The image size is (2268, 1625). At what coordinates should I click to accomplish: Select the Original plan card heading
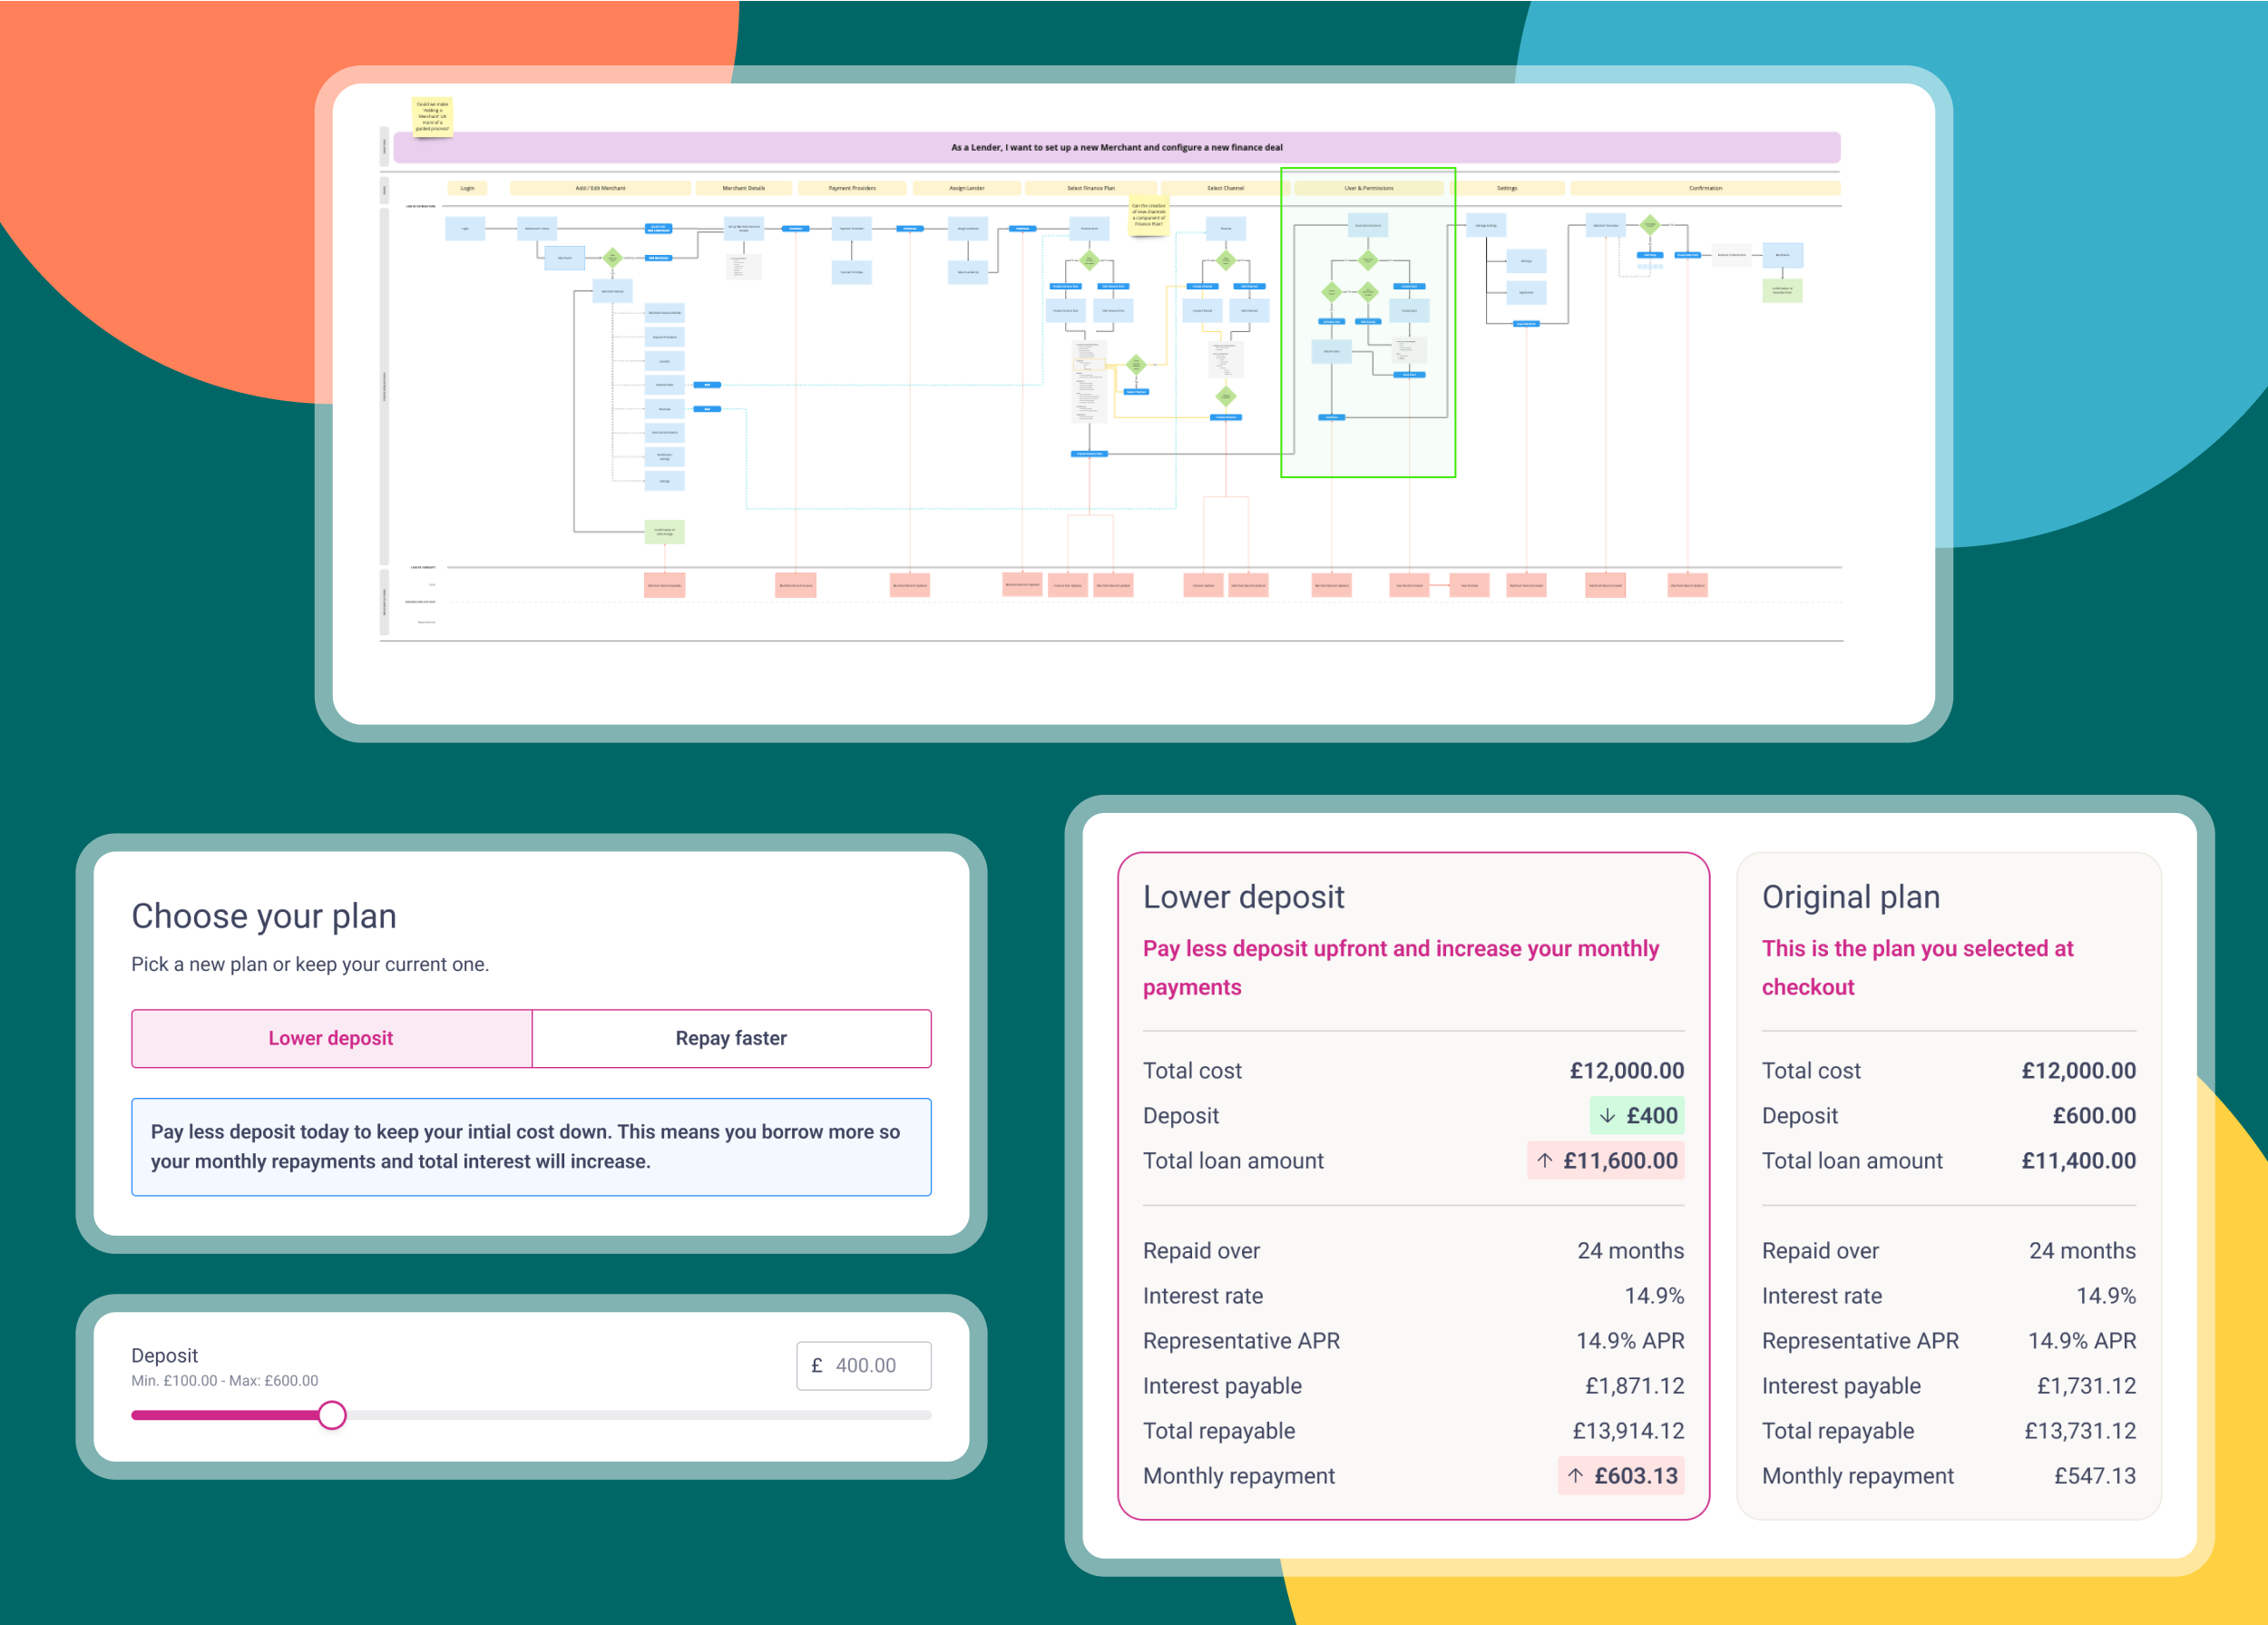point(1850,897)
